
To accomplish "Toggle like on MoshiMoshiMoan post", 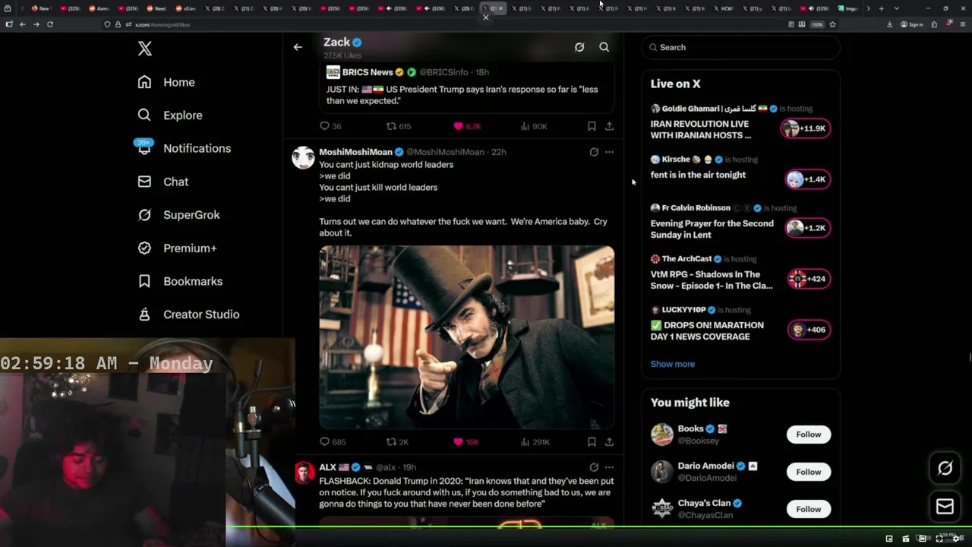I will click(465, 441).
